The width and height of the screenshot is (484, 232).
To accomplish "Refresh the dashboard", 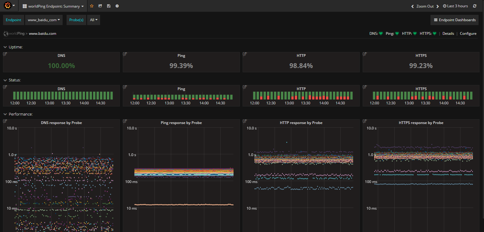I will (x=475, y=6).
